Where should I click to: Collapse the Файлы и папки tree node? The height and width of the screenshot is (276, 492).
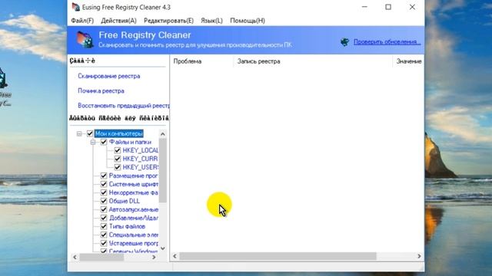(x=93, y=142)
